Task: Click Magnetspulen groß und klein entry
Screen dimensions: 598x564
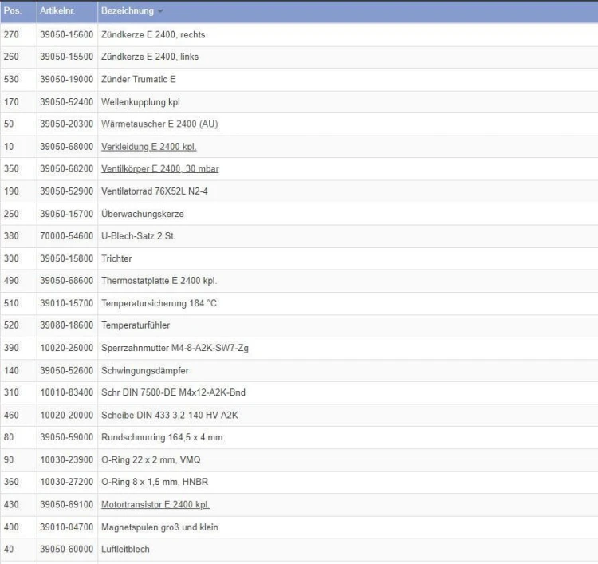Action: tap(159, 527)
